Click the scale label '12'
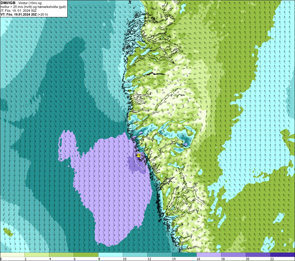This screenshot has width=295, height=261. click(149, 259)
